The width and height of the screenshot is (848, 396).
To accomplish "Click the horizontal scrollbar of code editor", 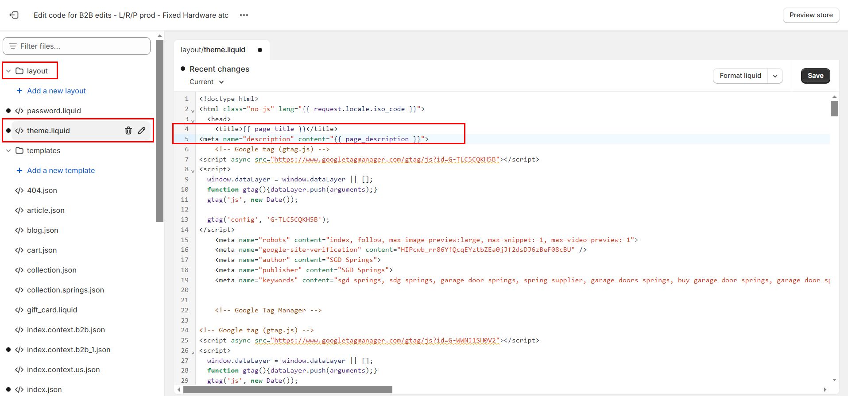I will click(x=288, y=389).
